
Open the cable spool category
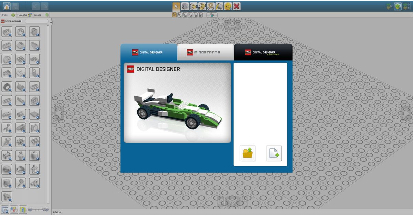[7, 155]
